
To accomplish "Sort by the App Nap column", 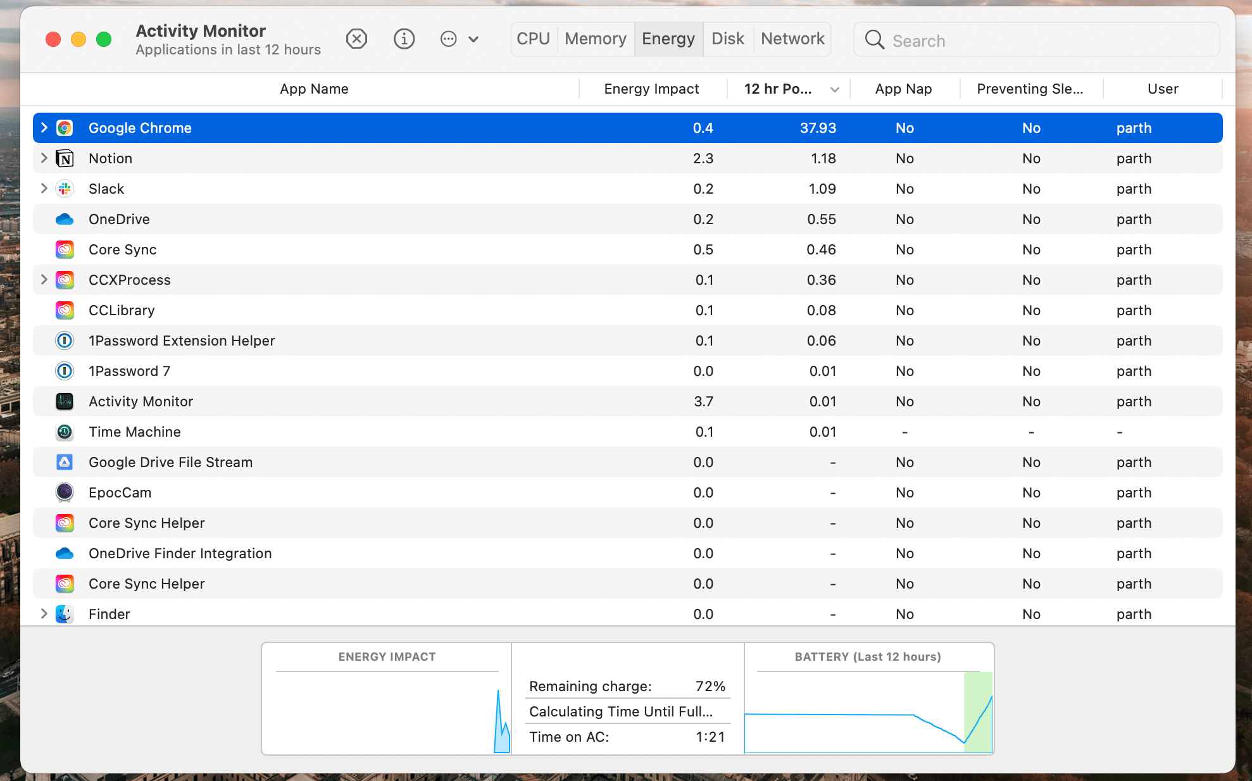I will (x=903, y=89).
